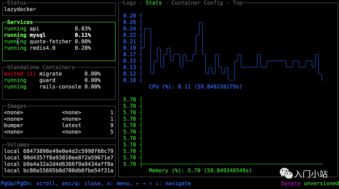Select the exited migrate container

pyautogui.click(x=59, y=74)
